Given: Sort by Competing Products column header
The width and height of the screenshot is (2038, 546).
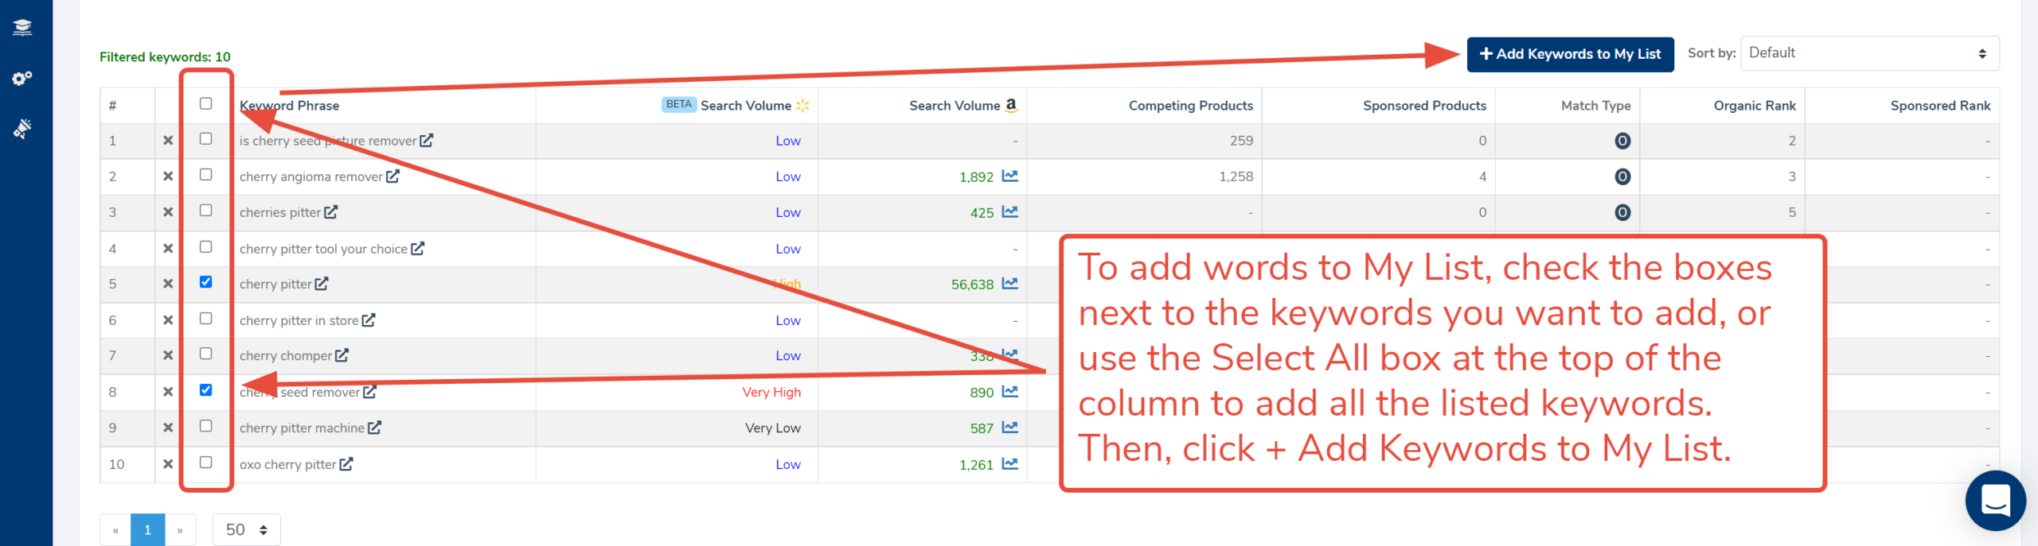Looking at the screenshot, I should click(x=1190, y=106).
